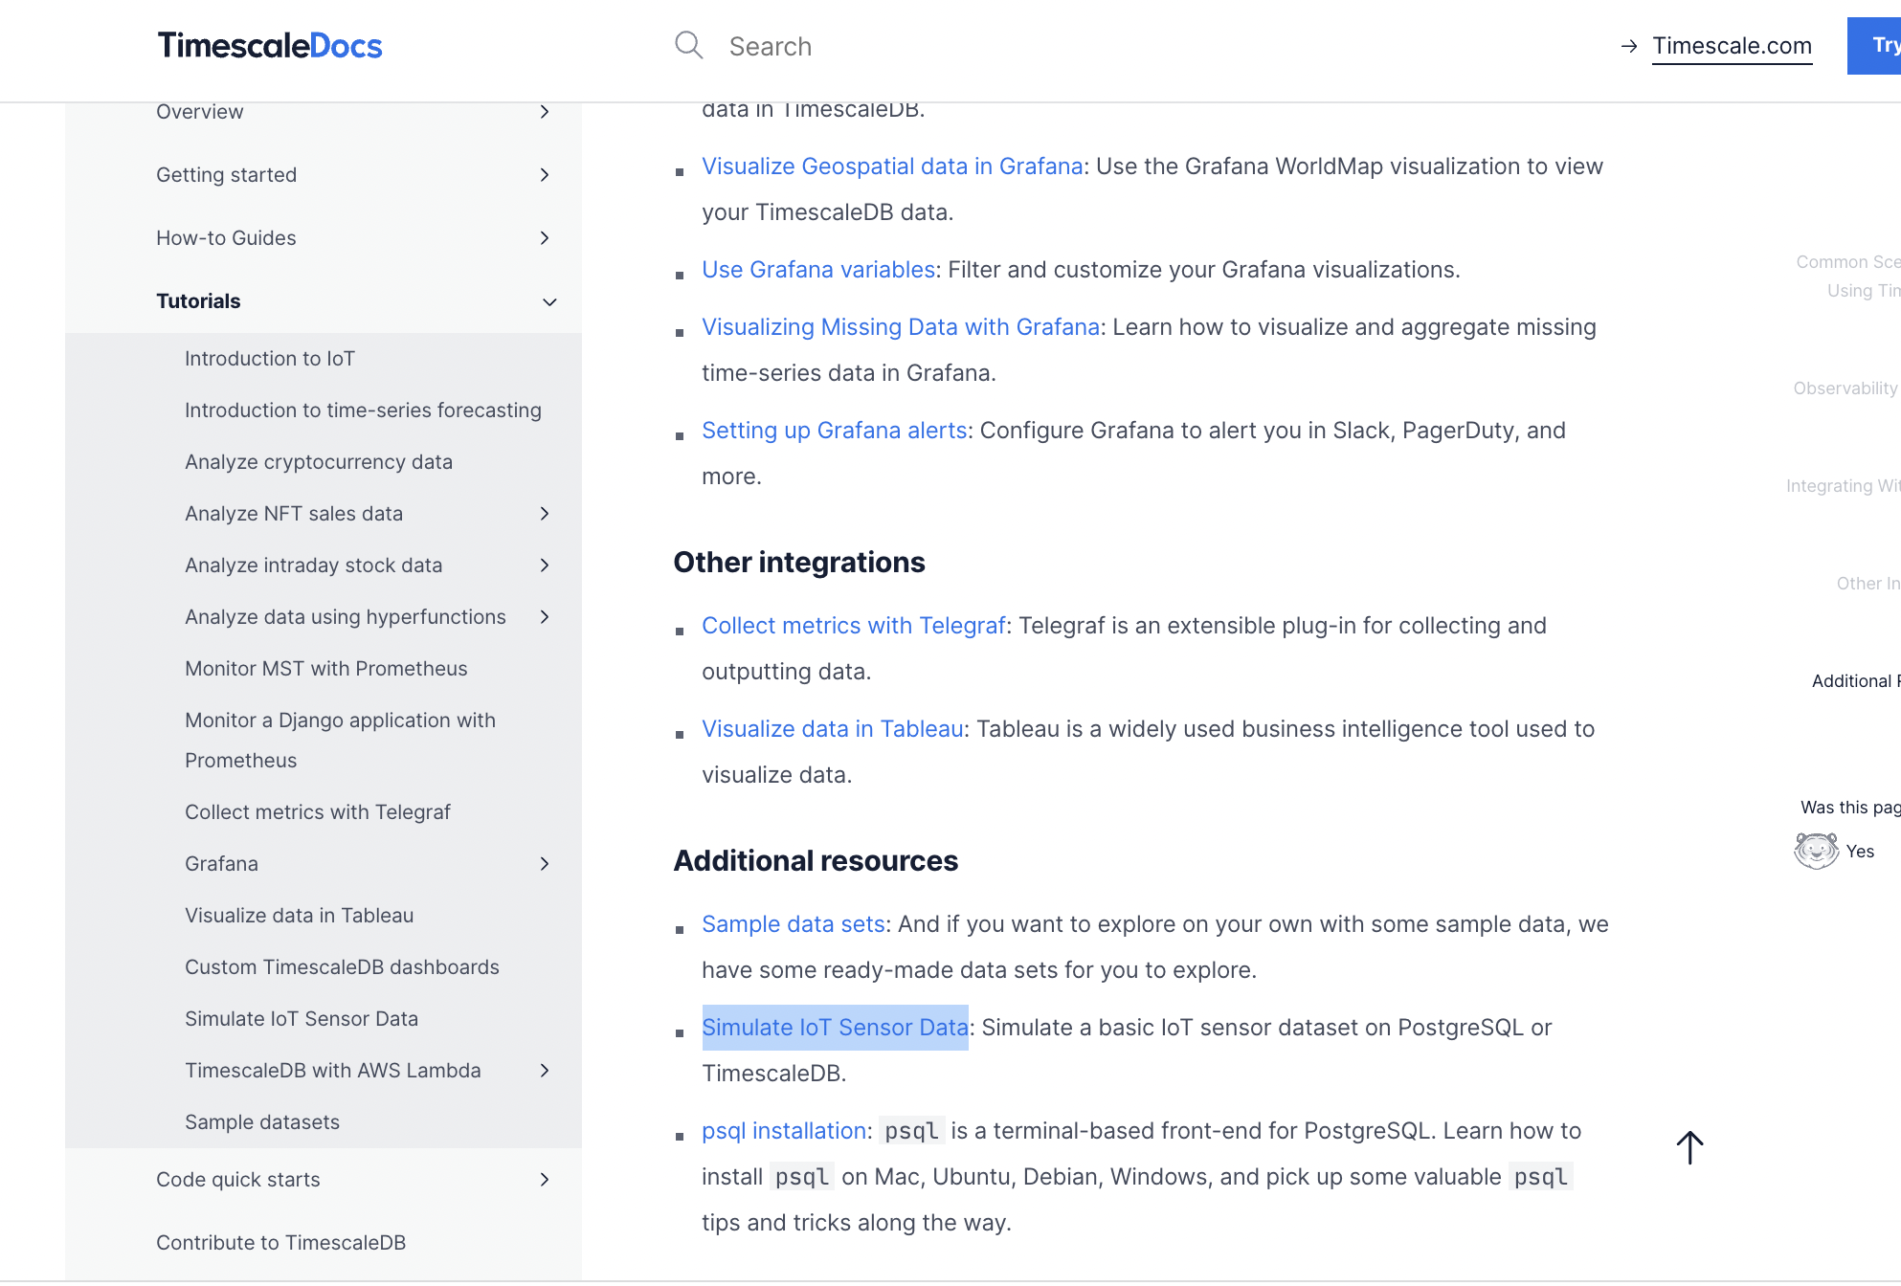Image resolution: width=1901 pixels, height=1286 pixels.
Task: Click the search magnifier icon
Action: click(688, 45)
